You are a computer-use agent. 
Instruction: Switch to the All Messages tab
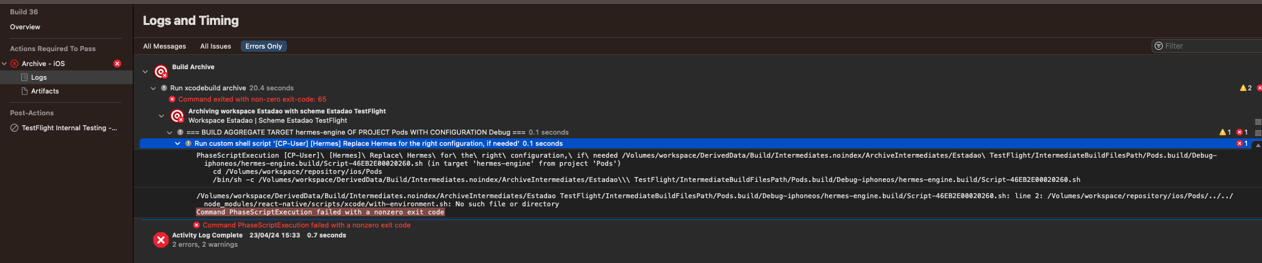[165, 46]
